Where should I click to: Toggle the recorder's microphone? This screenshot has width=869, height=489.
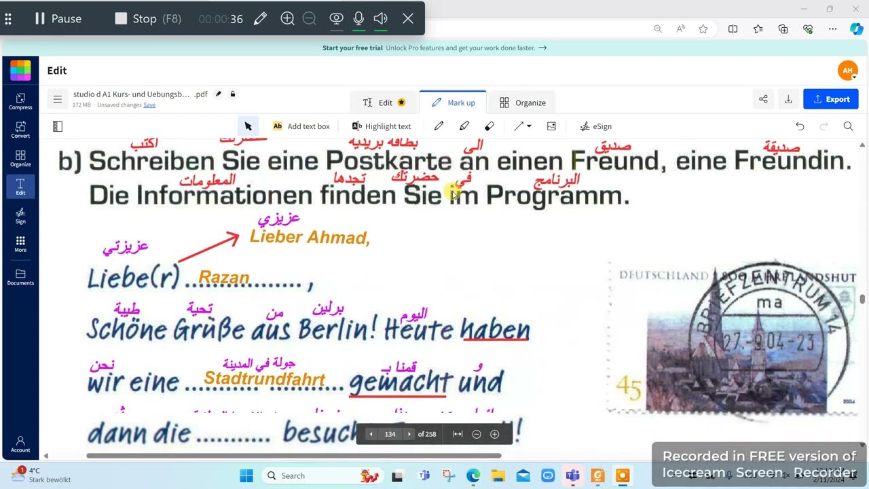coord(358,19)
